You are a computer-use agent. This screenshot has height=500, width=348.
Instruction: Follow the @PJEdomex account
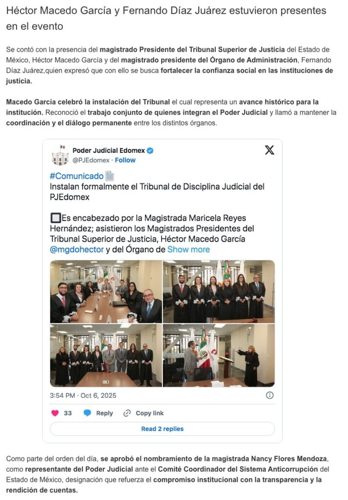(x=125, y=160)
